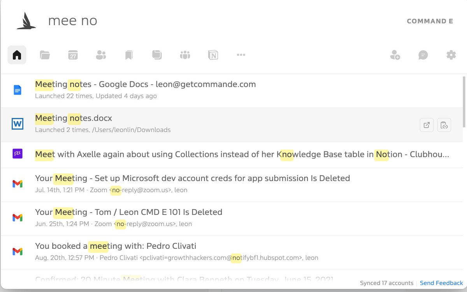This screenshot has height=292, width=467.
Task: Copy link for Meeting notes.docx
Action: point(444,125)
